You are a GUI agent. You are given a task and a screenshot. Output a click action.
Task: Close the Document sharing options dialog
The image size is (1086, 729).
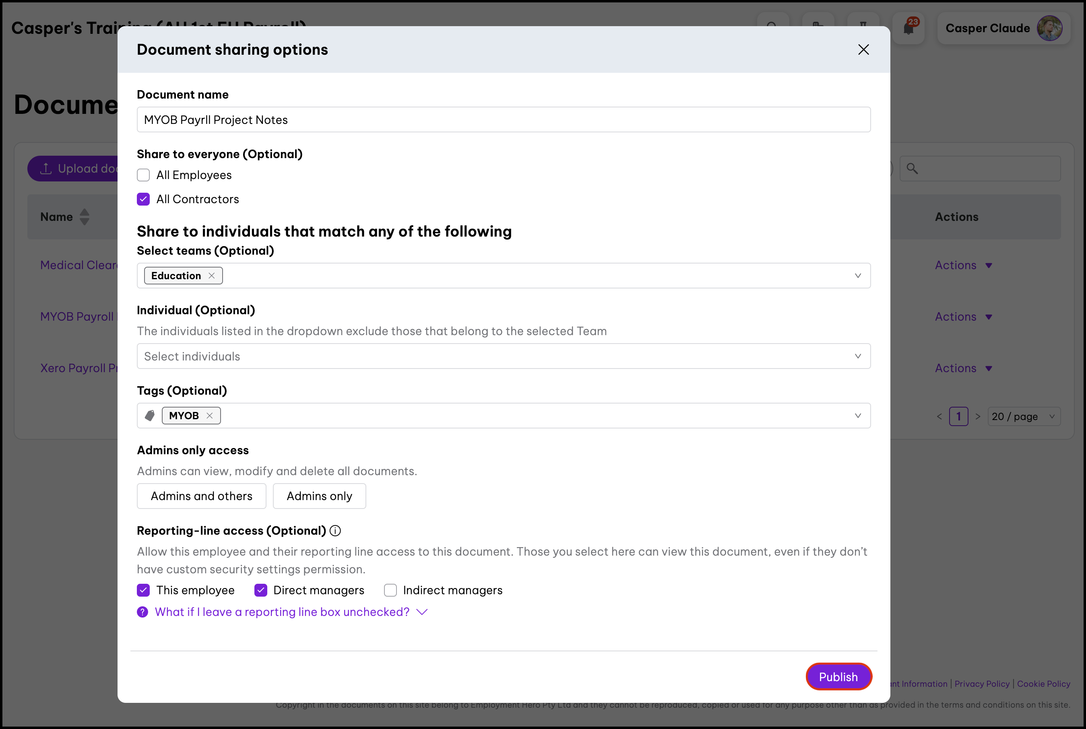pyautogui.click(x=863, y=50)
